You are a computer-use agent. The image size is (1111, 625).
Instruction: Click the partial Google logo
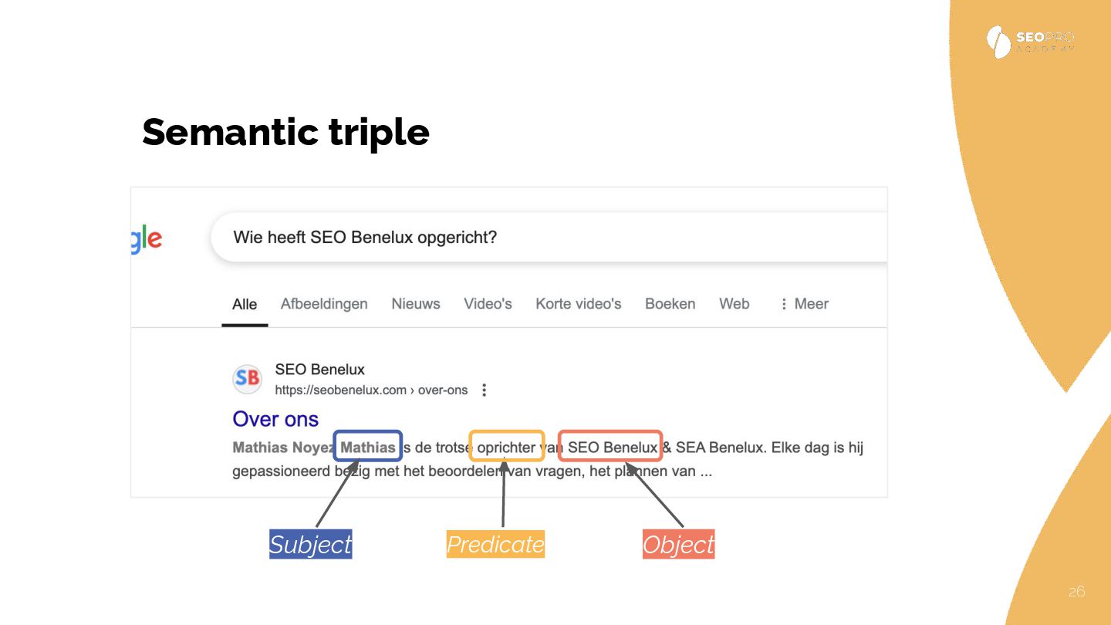coord(146,238)
